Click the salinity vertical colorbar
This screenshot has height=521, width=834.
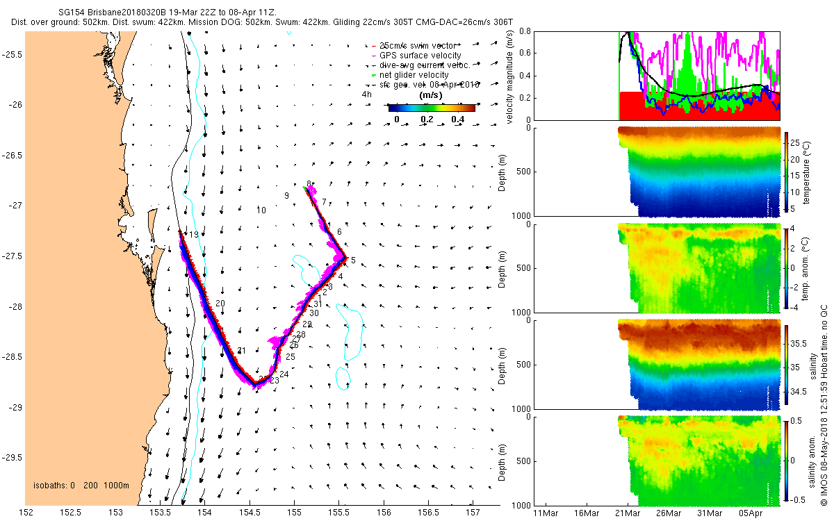787,364
